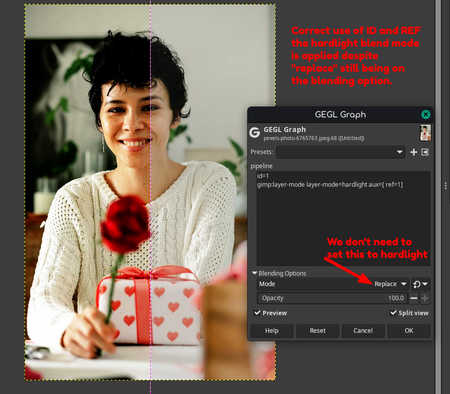Click the Reset button
The width and height of the screenshot is (450, 394).
click(317, 331)
